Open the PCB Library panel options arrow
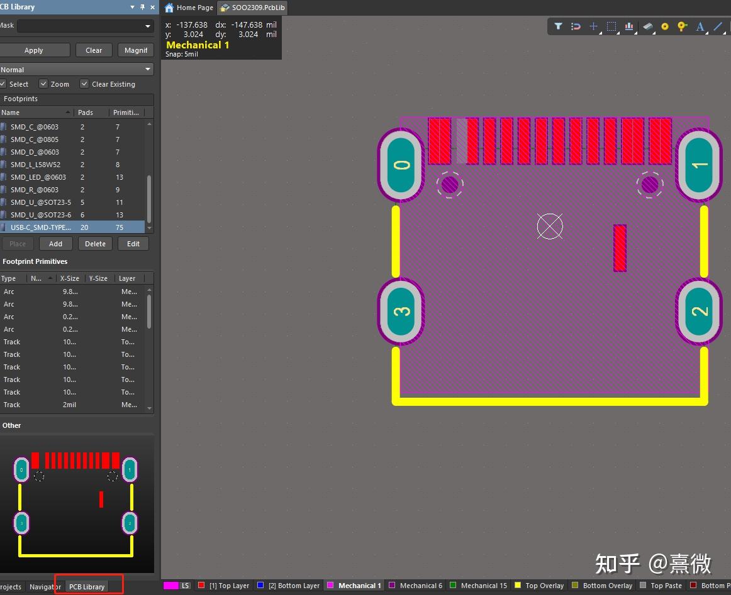 pos(132,7)
